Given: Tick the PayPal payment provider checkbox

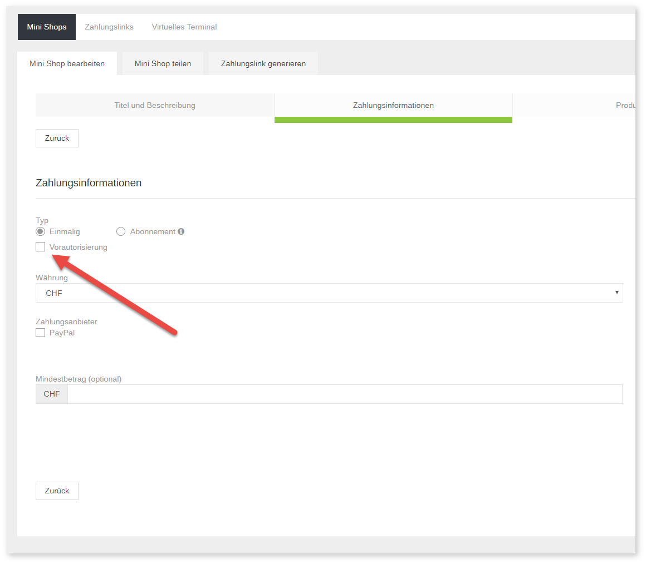Looking at the screenshot, I should pos(41,333).
